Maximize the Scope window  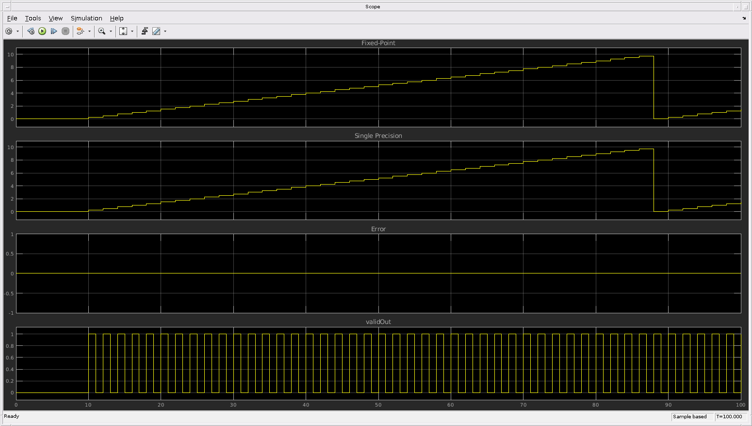[745, 7]
